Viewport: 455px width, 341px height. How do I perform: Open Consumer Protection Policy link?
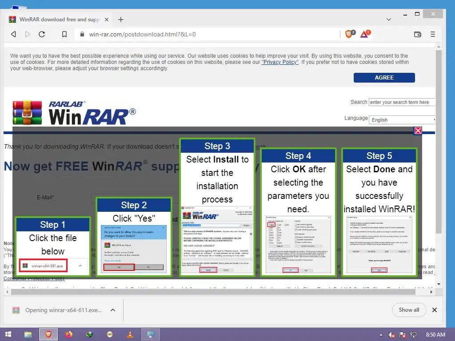(x=34, y=278)
